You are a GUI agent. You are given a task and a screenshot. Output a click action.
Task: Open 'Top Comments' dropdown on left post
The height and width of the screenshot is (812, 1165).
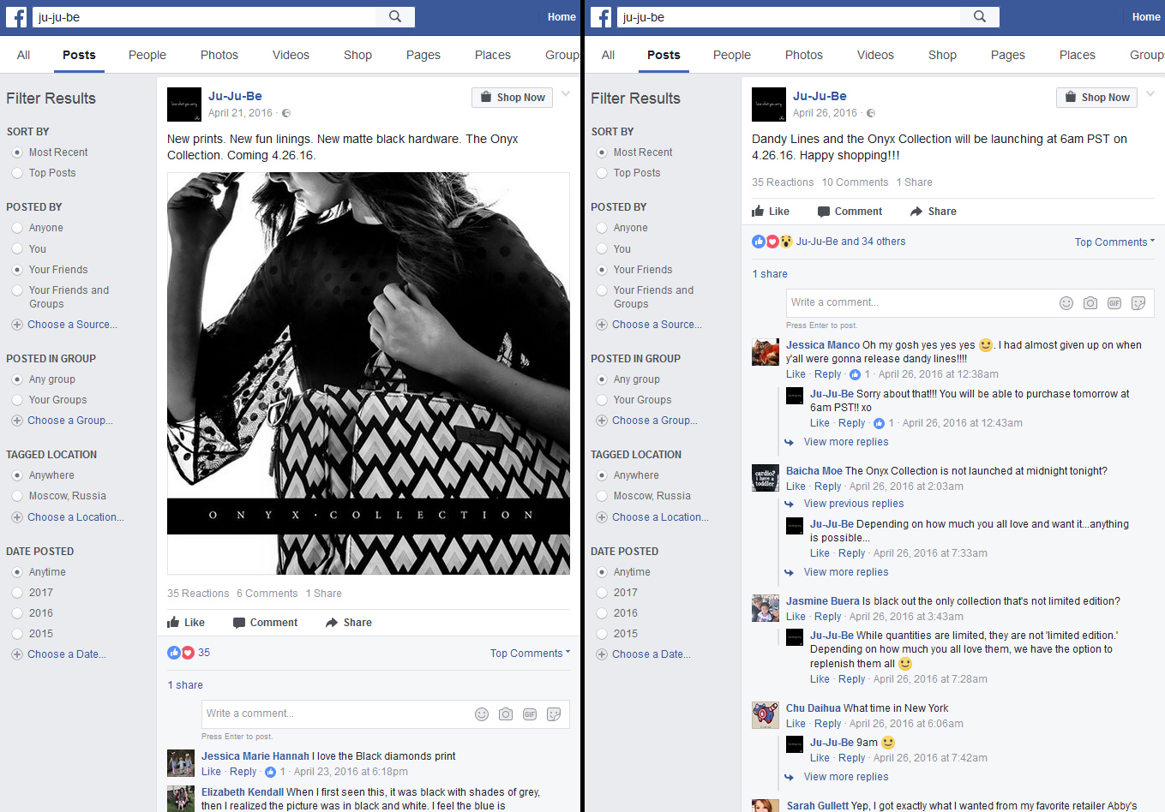(530, 654)
